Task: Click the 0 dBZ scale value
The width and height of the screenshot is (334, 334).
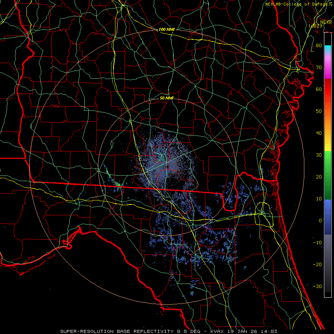Action: pos(320,221)
